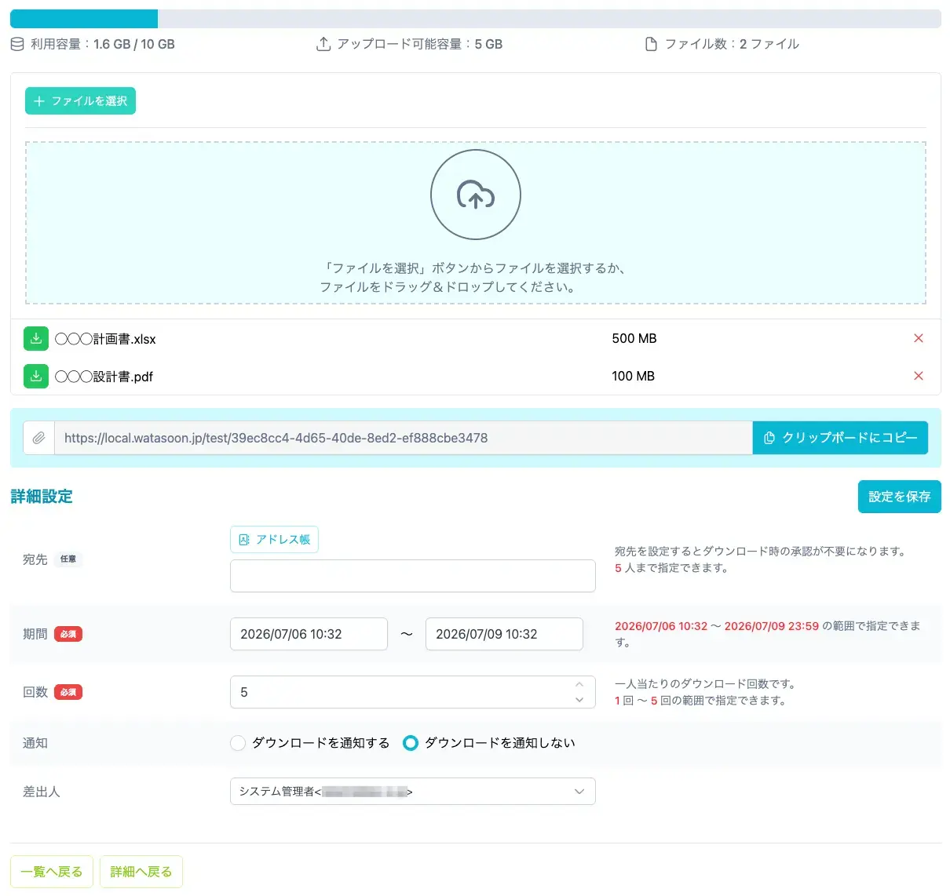Click the ファイルを選択 button
Image resolution: width=950 pixels, height=896 pixels.
tap(81, 101)
